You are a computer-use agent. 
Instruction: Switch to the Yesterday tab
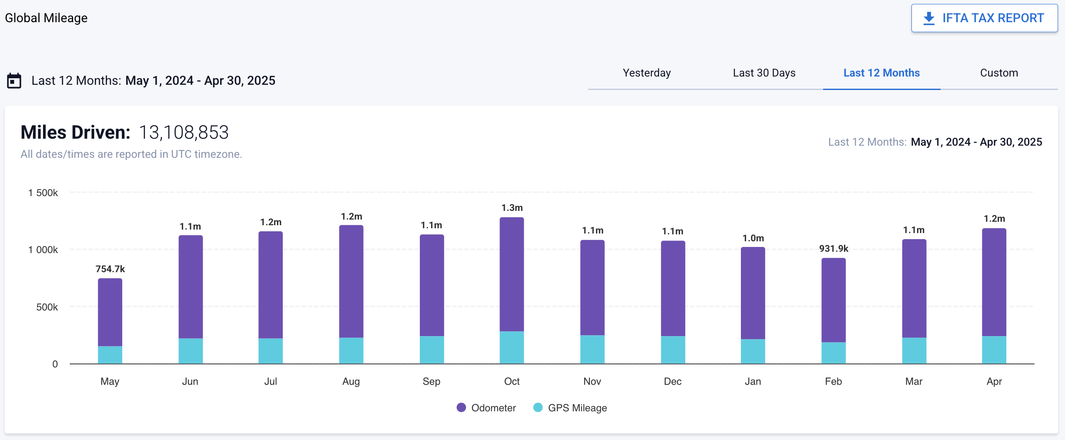646,73
